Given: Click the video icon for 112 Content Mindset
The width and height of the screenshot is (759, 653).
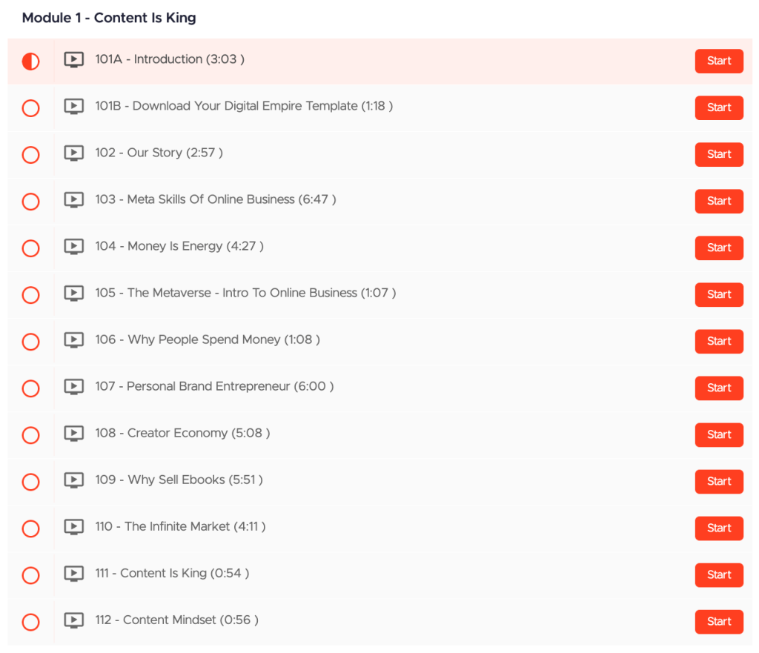Looking at the screenshot, I should coord(73,620).
